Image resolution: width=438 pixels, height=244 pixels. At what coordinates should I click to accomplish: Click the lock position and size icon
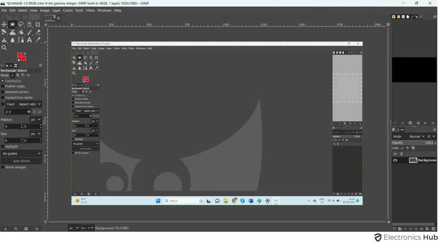(x=408, y=148)
